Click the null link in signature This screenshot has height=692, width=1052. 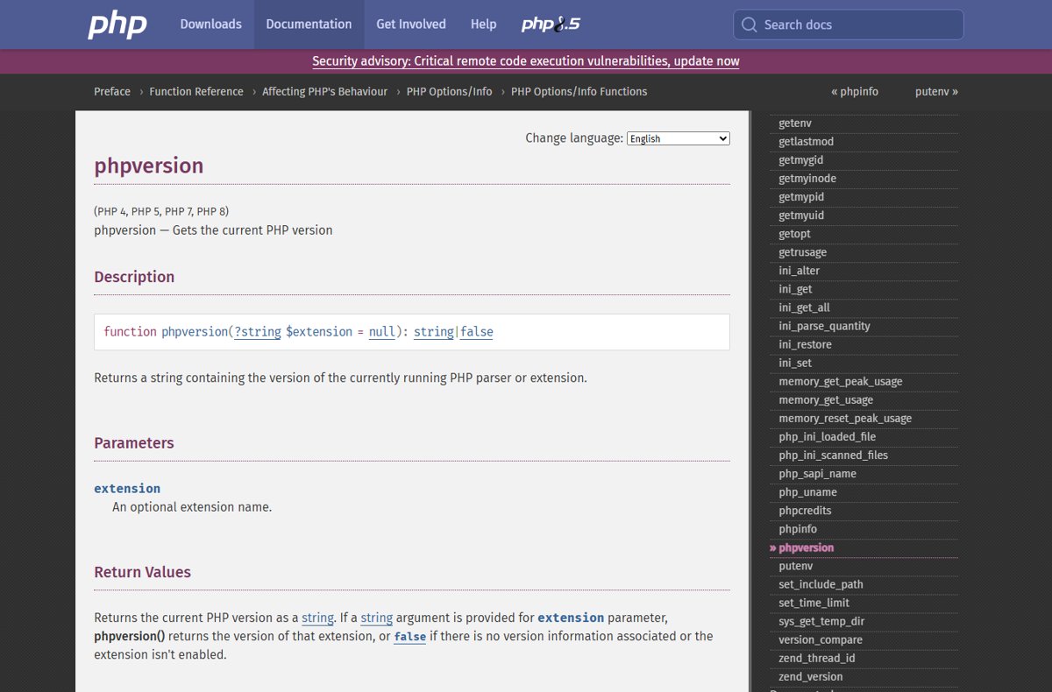(382, 332)
